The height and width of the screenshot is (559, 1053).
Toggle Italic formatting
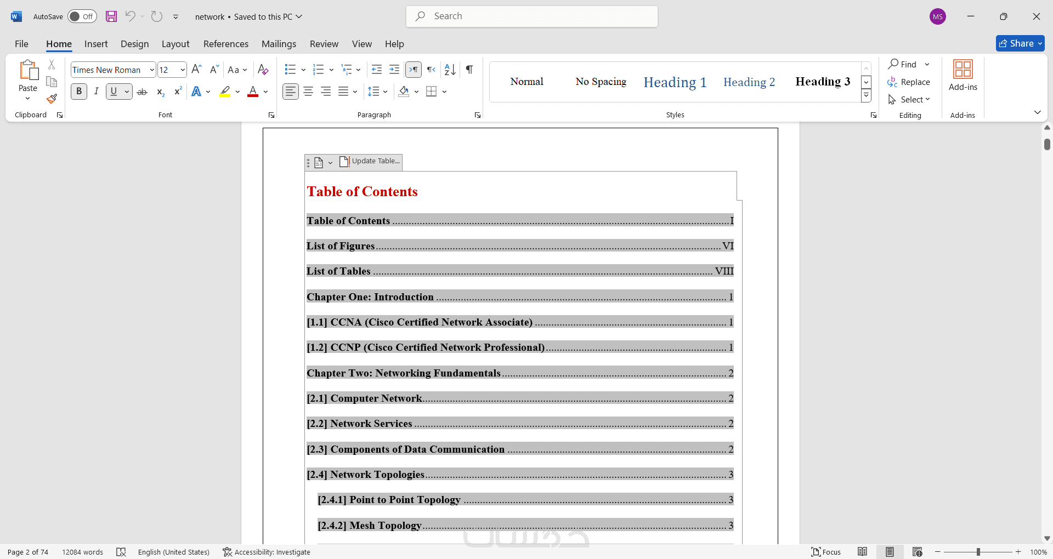pyautogui.click(x=97, y=92)
